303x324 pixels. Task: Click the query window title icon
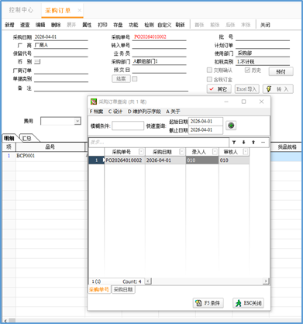[x=94, y=102]
